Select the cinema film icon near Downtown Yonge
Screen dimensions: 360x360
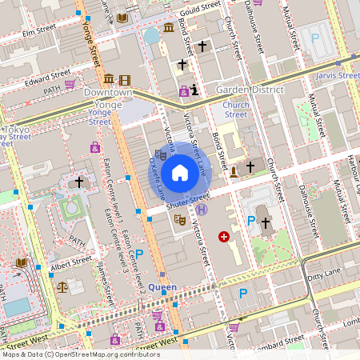[x=125, y=80]
